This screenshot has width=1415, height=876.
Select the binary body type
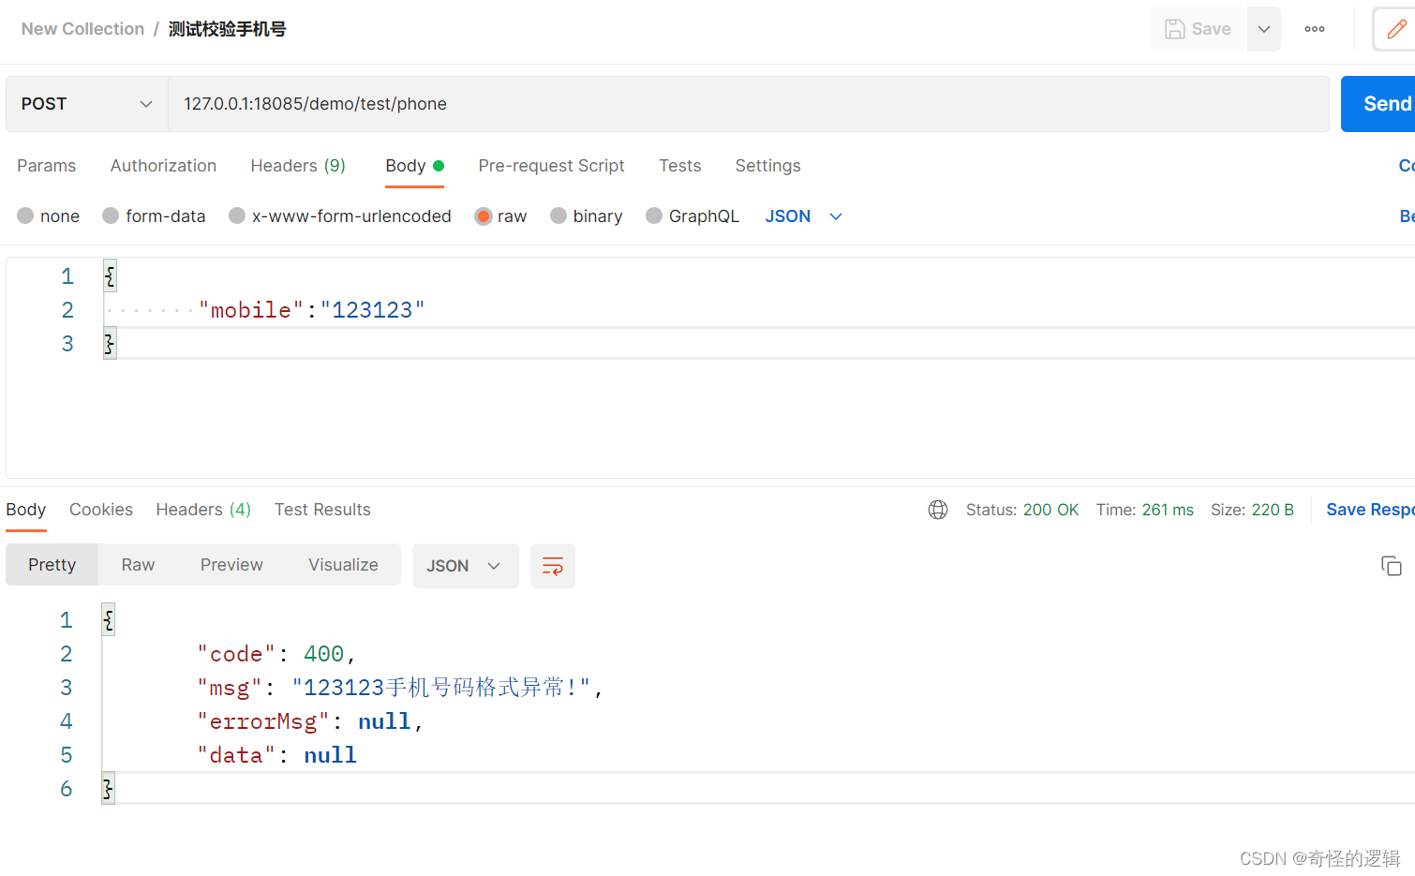[x=587, y=216]
